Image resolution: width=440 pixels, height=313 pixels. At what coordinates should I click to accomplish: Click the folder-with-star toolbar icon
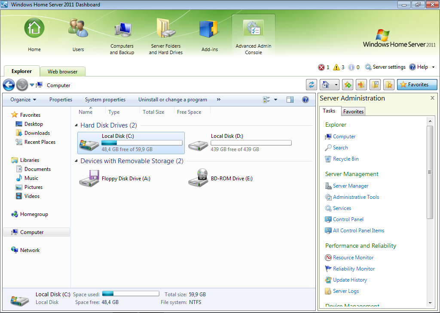point(388,85)
